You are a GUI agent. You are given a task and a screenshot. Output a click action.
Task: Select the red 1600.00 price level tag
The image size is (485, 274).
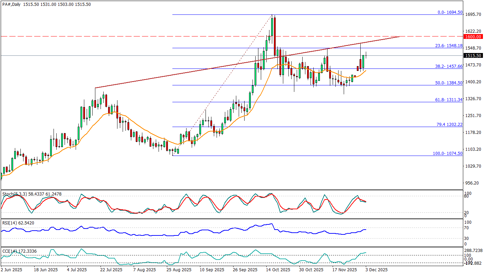473,36
